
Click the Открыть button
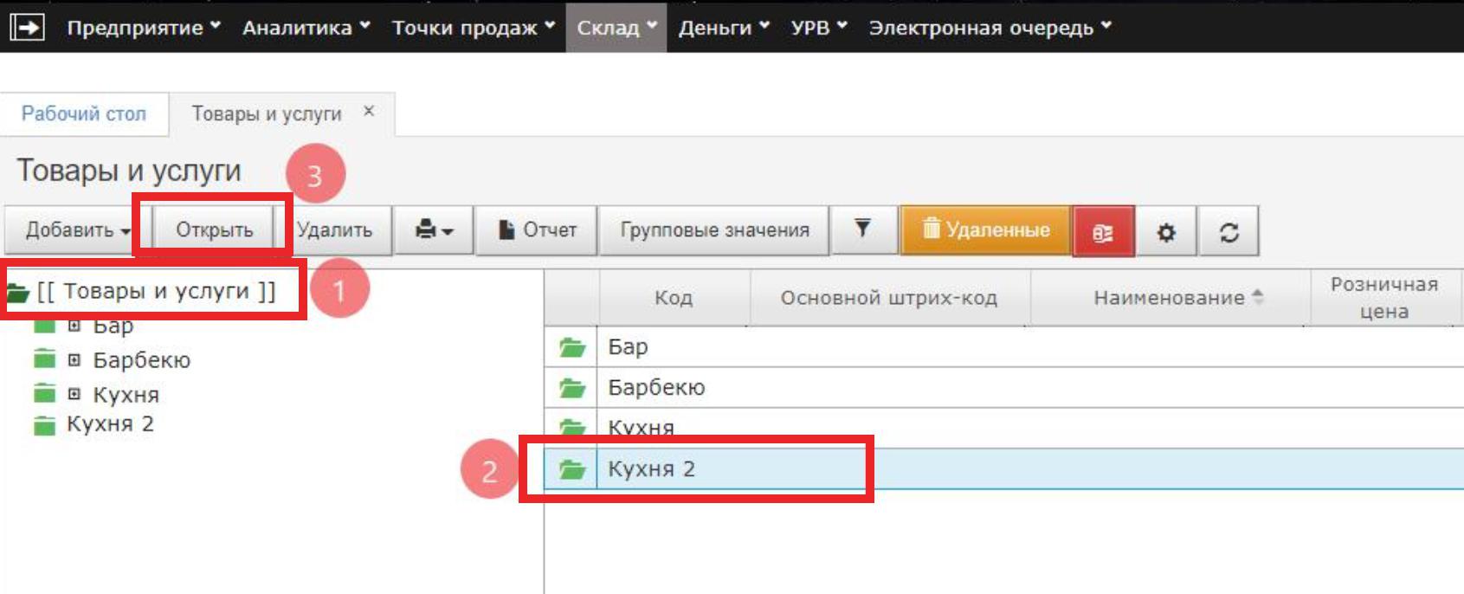point(214,230)
